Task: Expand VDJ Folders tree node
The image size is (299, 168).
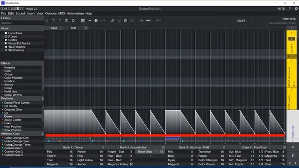Action: [2, 50]
